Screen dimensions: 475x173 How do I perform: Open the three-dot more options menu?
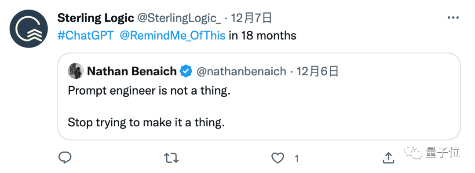(453, 18)
